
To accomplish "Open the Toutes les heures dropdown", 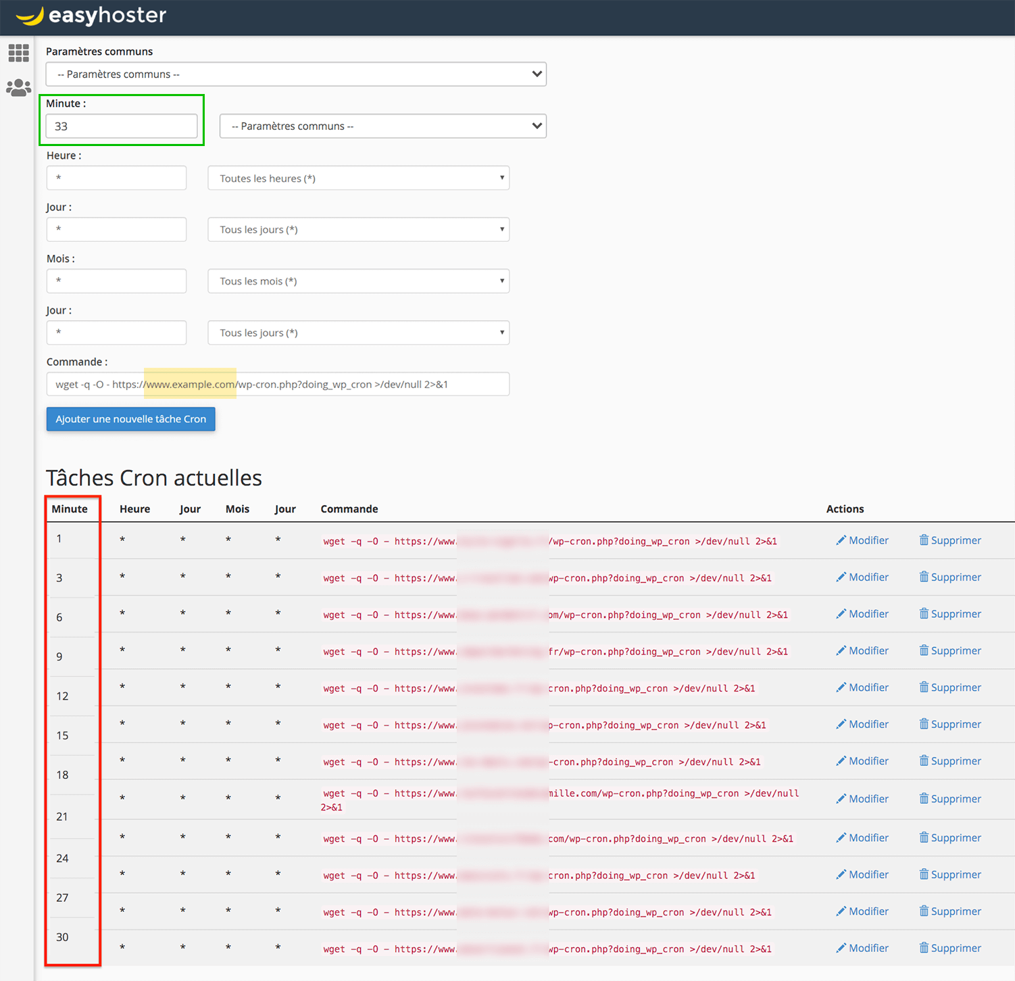I will 358,178.
